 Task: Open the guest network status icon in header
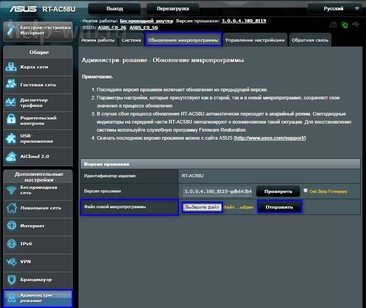[x=333, y=25]
